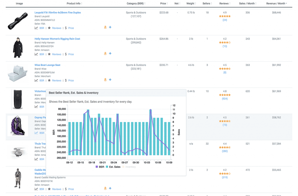Enable the Inventory series in chart legend
The image size is (298, 196).
[129, 167]
